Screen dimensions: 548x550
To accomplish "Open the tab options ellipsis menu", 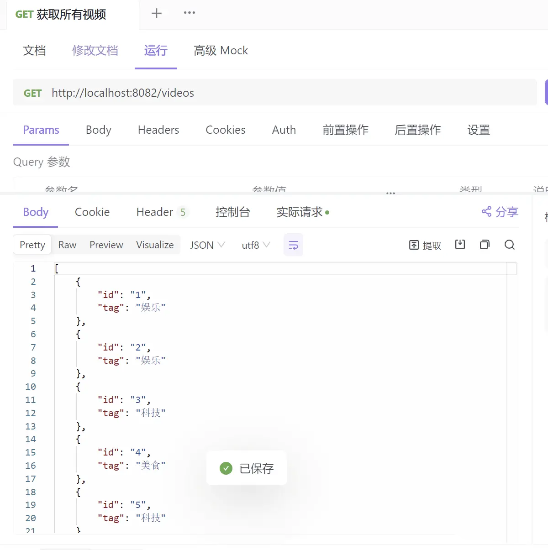I will pos(190,13).
